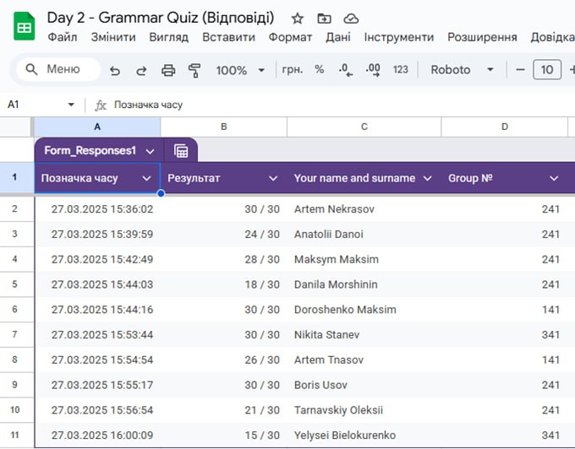This screenshot has width=575, height=449.
Task: Open Your name and surname column dropdown
Action: coord(427,179)
